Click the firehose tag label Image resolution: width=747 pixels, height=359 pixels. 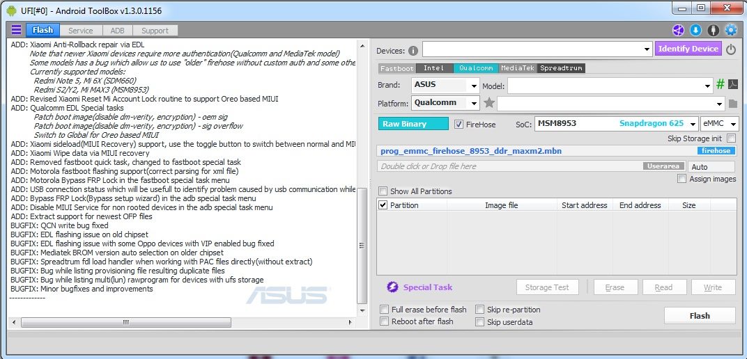pyautogui.click(x=716, y=151)
